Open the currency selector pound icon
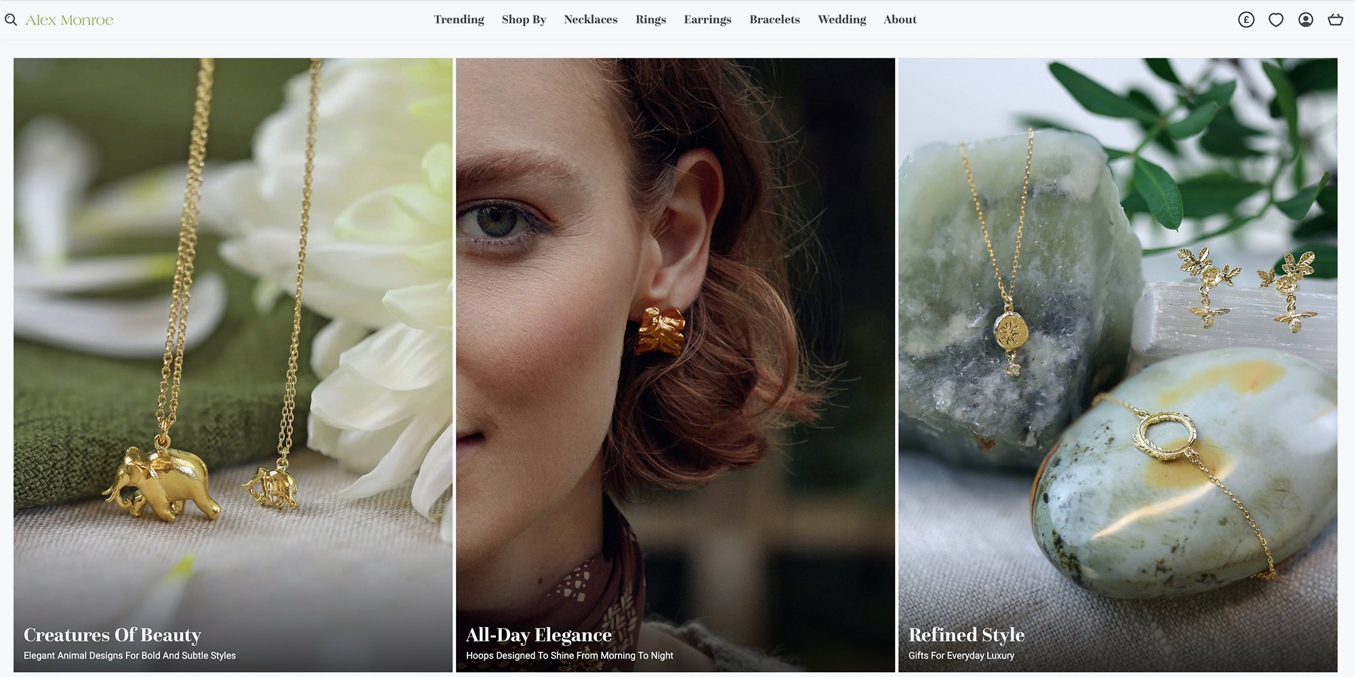 point(1246,20)
